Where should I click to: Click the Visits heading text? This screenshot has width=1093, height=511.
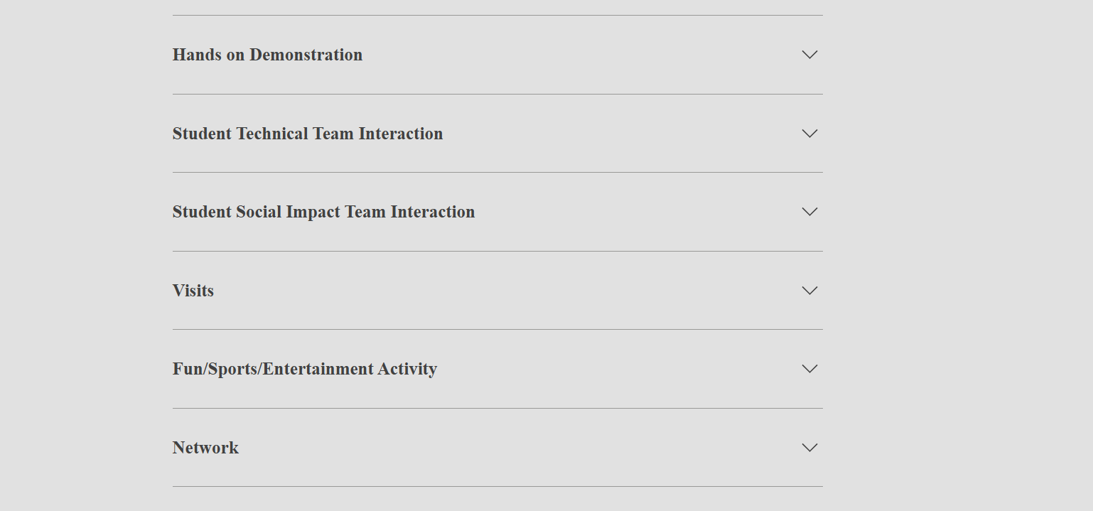point(193,291)
